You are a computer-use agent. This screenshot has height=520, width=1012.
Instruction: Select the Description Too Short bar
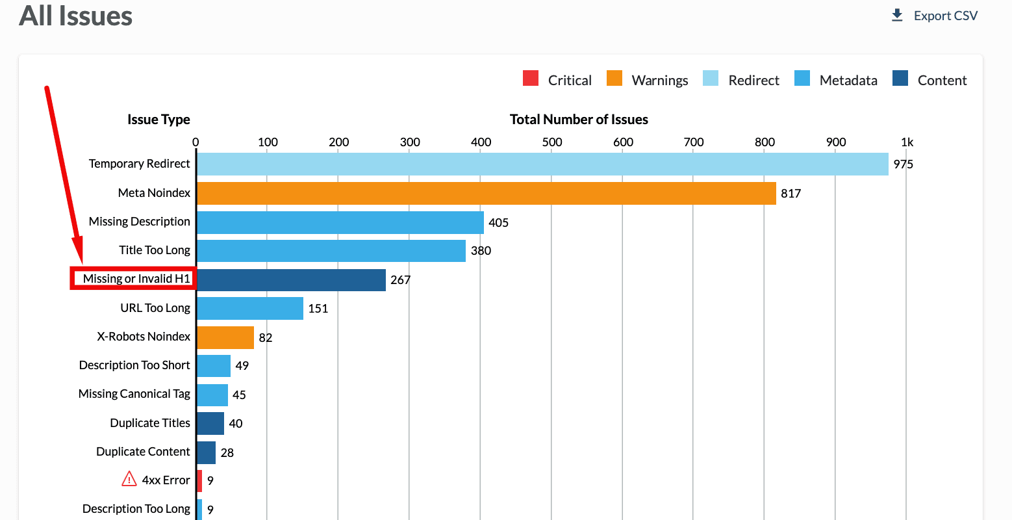[213, 366]
